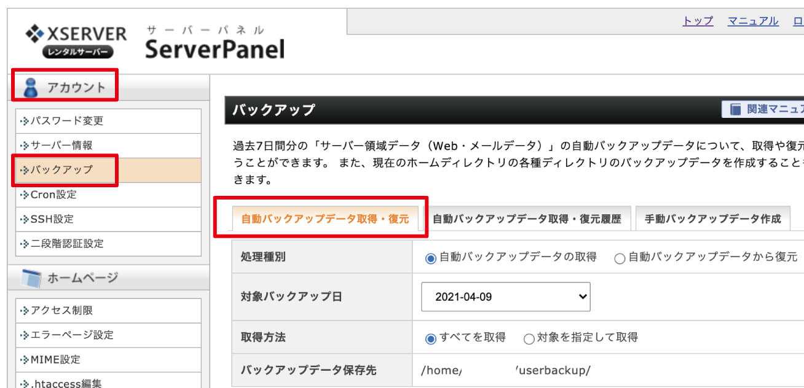Switch to 自動バックアップデータ取得・復元履歴 tab
This screenshot has height=388, width=804.
[527, 219]
